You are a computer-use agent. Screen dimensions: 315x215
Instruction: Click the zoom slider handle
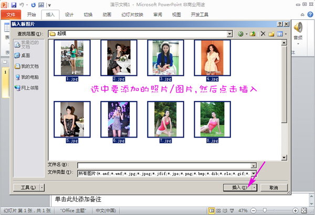pos(265,210)
